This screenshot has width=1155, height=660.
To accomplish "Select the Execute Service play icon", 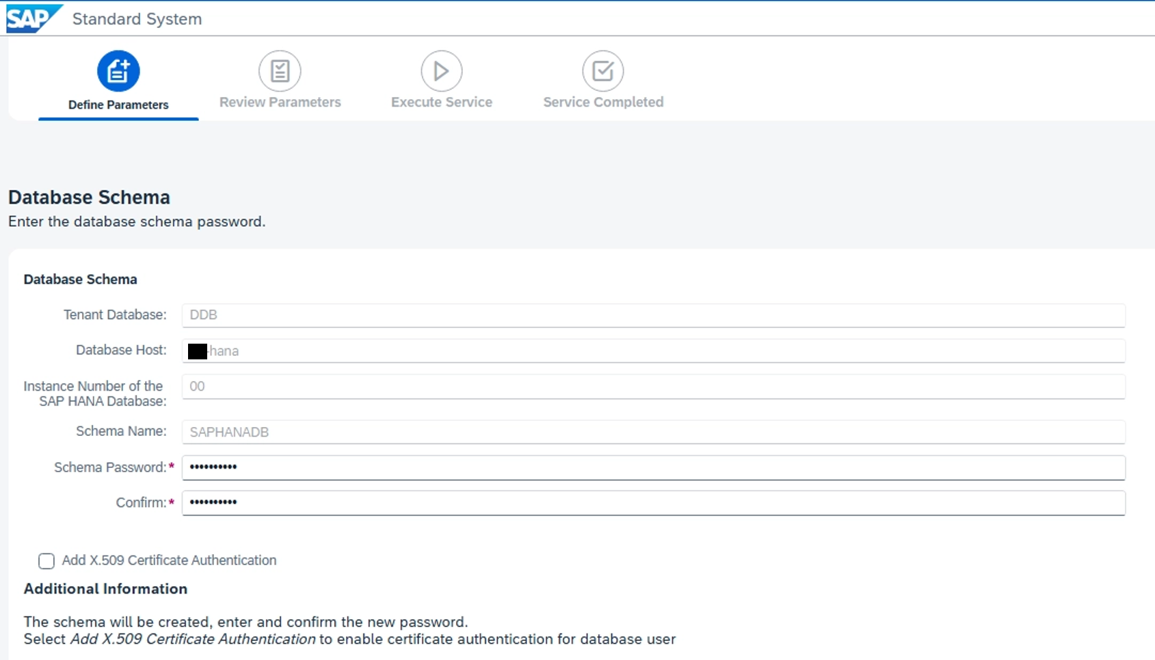I will point(442,71).
